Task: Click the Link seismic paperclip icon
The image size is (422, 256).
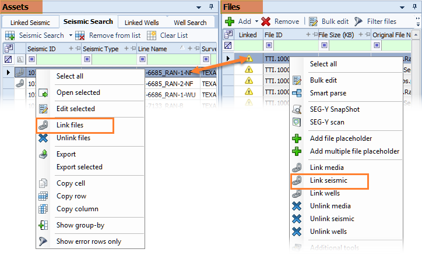Action: click(x=297, y=180)
